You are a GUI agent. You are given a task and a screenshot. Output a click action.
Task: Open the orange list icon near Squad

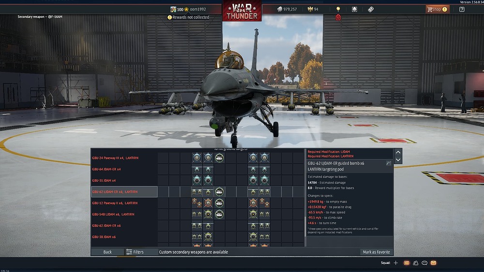(x=407, y=263)
